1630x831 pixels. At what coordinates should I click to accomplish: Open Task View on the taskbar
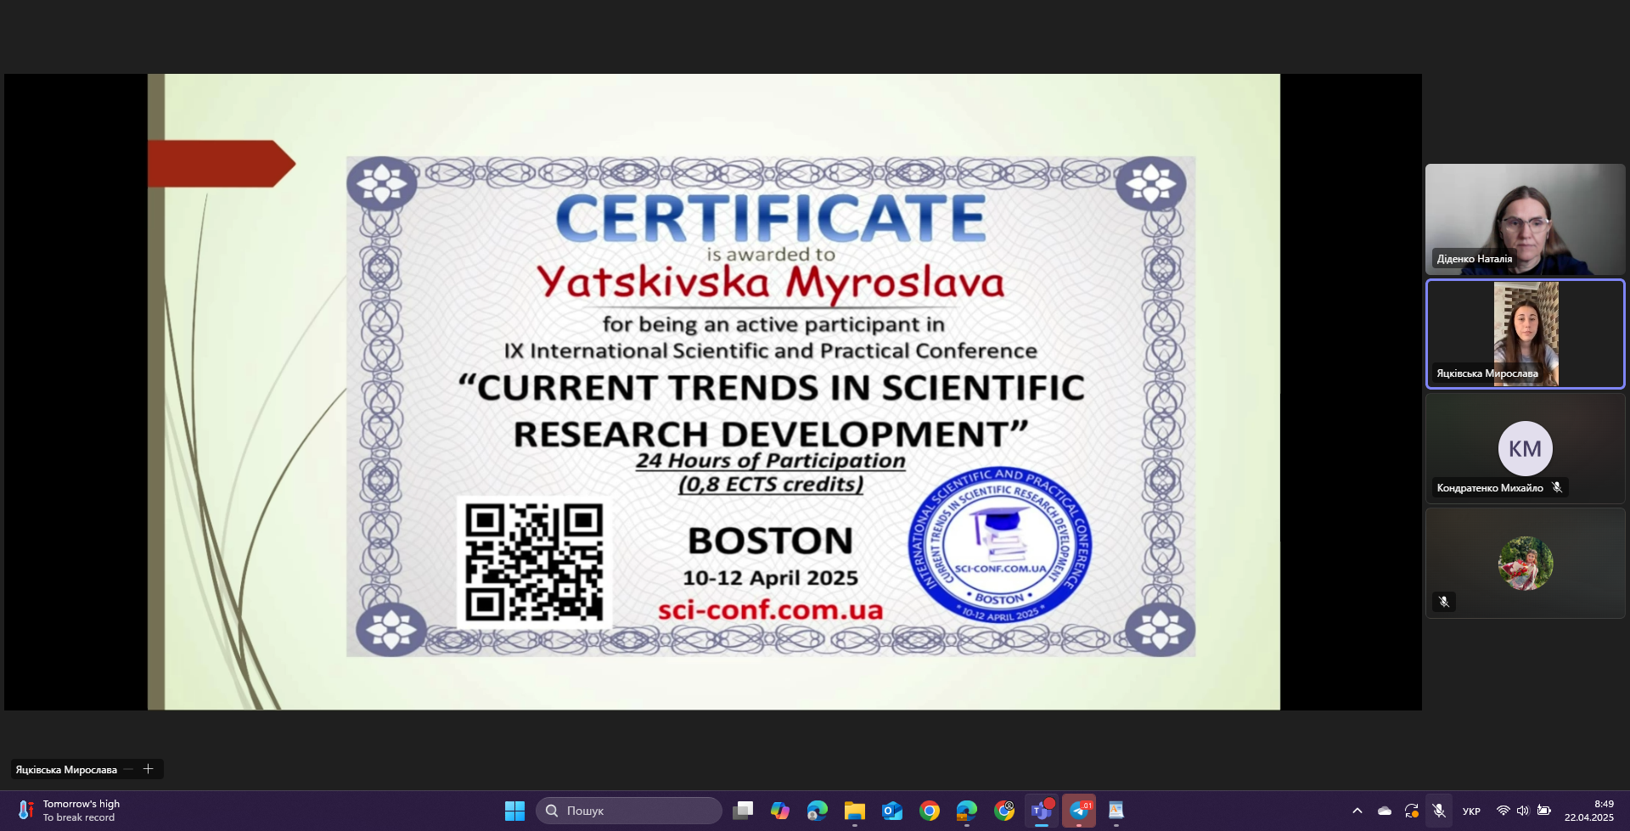[743, 811]
